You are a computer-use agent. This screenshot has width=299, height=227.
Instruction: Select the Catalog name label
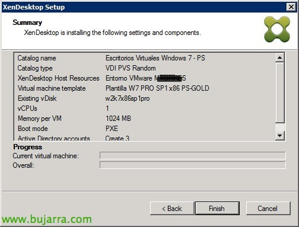[37, 58]
